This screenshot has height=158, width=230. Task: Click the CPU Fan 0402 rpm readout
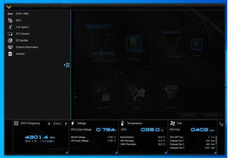point(202,130)
